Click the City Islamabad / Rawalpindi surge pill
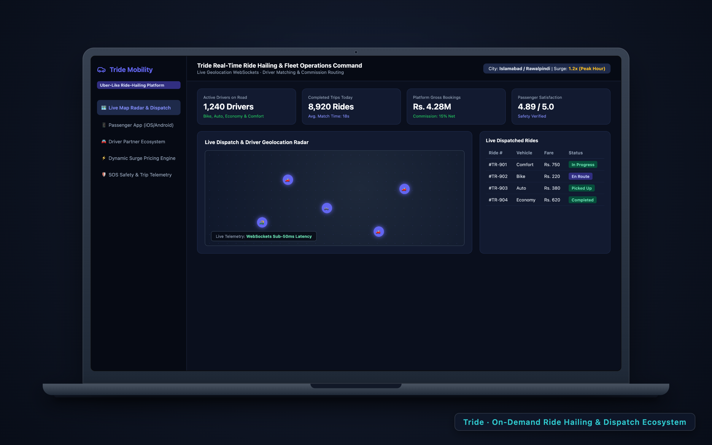Screen dimensions: 712x445 pyautogui.click(x=547, y=69)
